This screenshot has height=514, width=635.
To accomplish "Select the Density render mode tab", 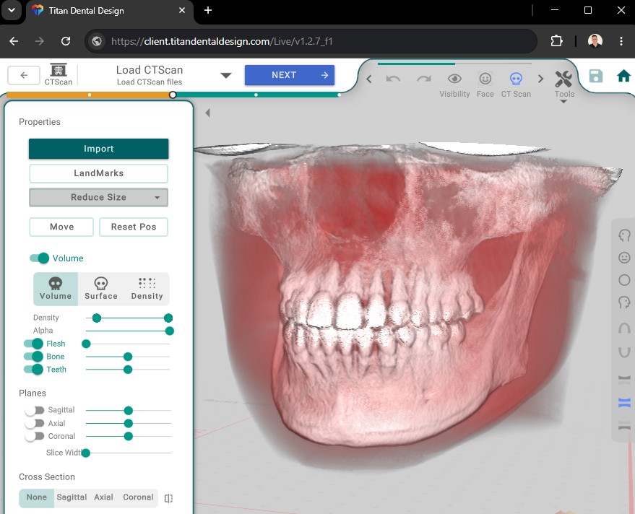I will point(147,289).
